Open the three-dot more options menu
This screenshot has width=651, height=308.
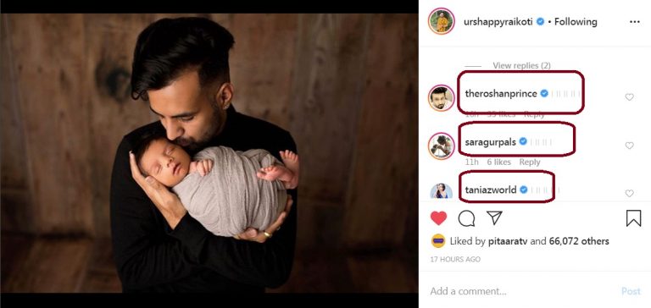[x=634, y=22]
